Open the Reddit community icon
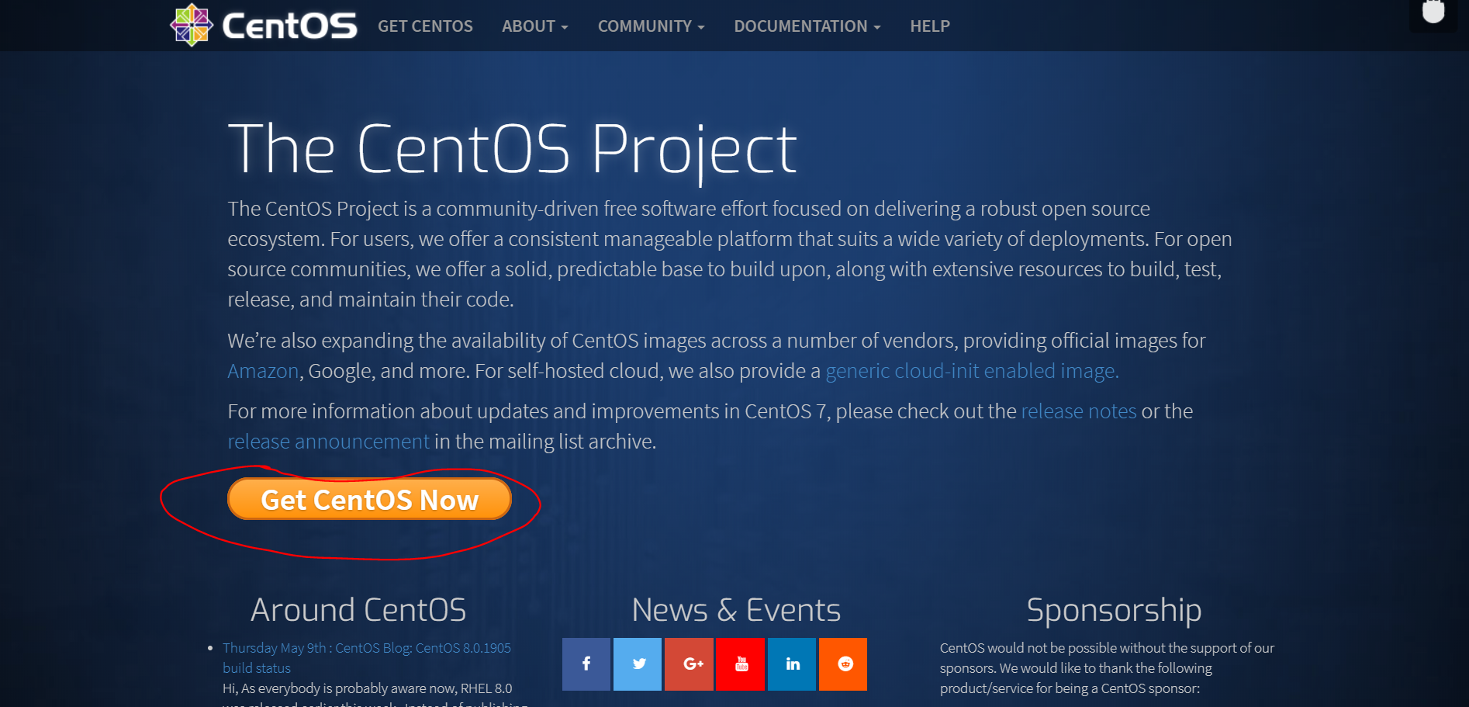Image resolution: width=1469 pixels, height=707 pixels. 843,664
